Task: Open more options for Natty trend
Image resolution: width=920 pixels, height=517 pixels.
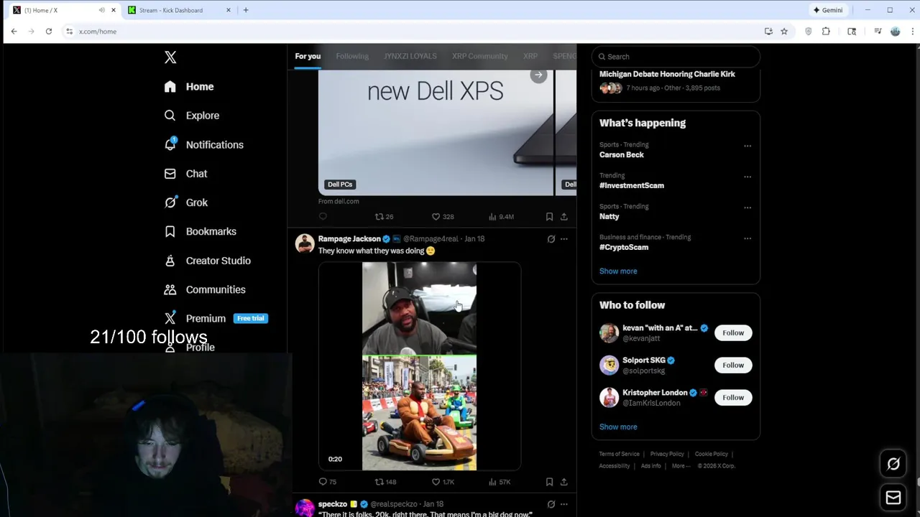Action: pos(747,208)
